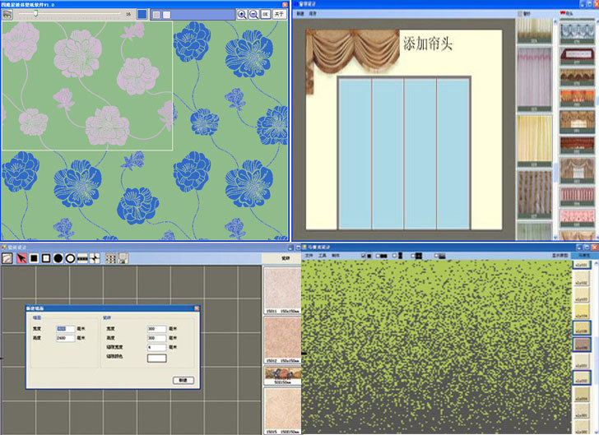Click the blue color swatch in wallpaper toolbar
This screenshot has height=435, width=599.
[x=142, y=14]
